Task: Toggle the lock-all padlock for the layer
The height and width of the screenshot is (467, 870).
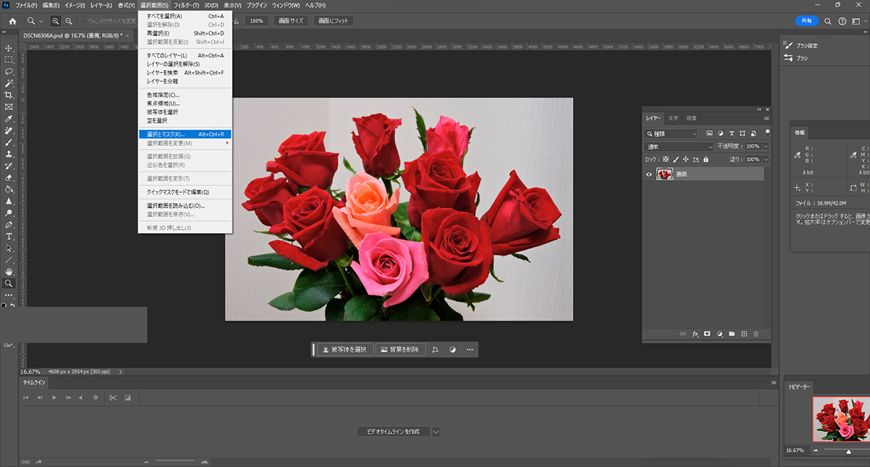Action: (707, 159)
